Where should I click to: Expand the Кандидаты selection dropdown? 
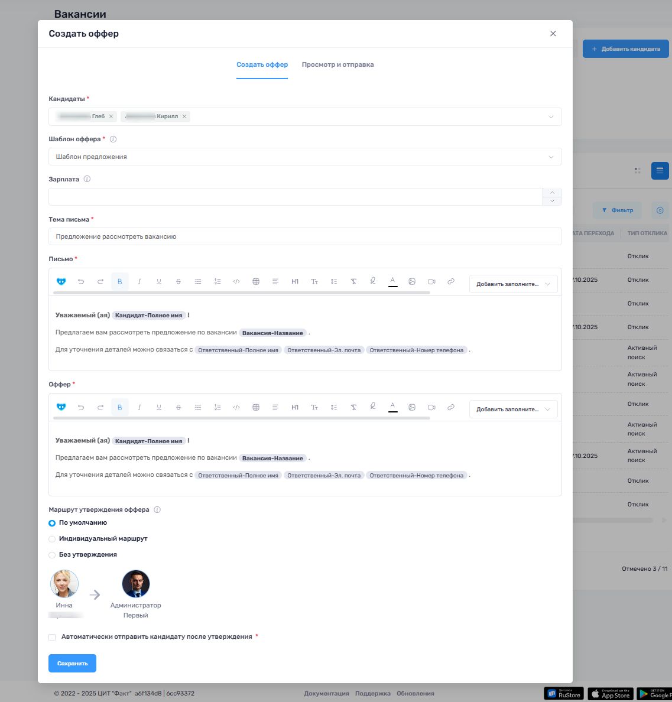click(550, 117)
